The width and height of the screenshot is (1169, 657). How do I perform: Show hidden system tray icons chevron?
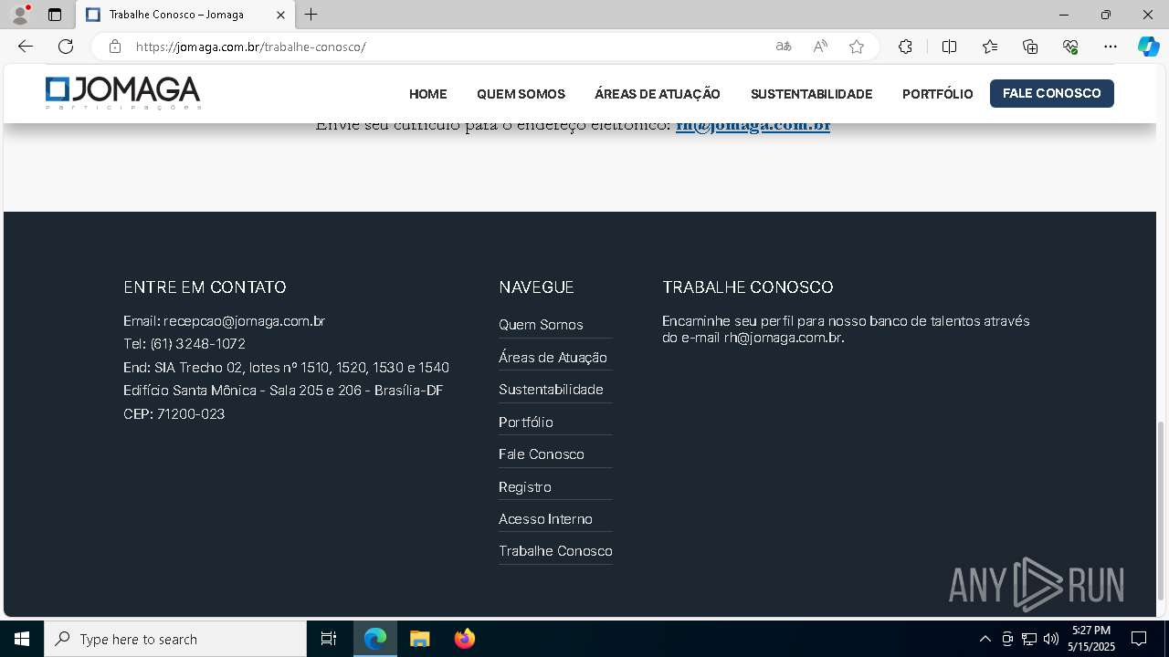(x=985, y=639)
